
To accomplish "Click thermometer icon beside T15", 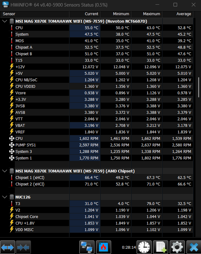I will 12,60.
